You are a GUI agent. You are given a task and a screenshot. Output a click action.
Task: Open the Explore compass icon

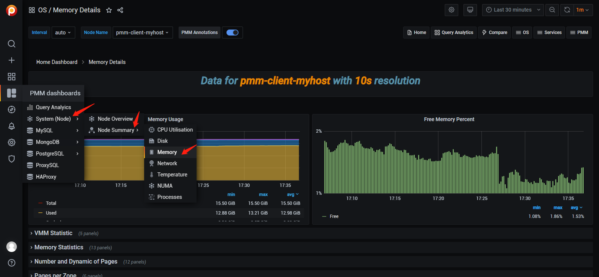click(x=12, y=110)
